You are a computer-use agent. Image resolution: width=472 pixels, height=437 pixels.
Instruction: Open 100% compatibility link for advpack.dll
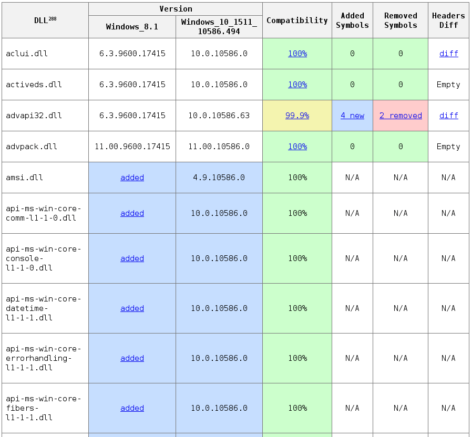point(297,147)
